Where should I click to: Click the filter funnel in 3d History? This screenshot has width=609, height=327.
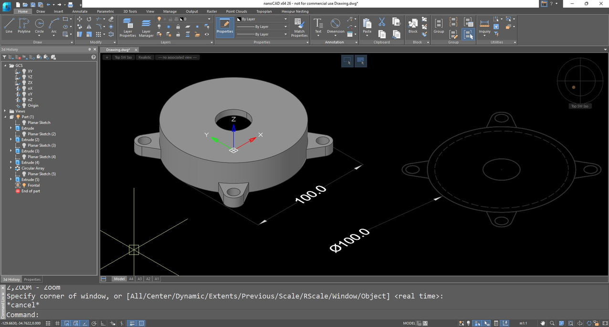pos(4,57)
